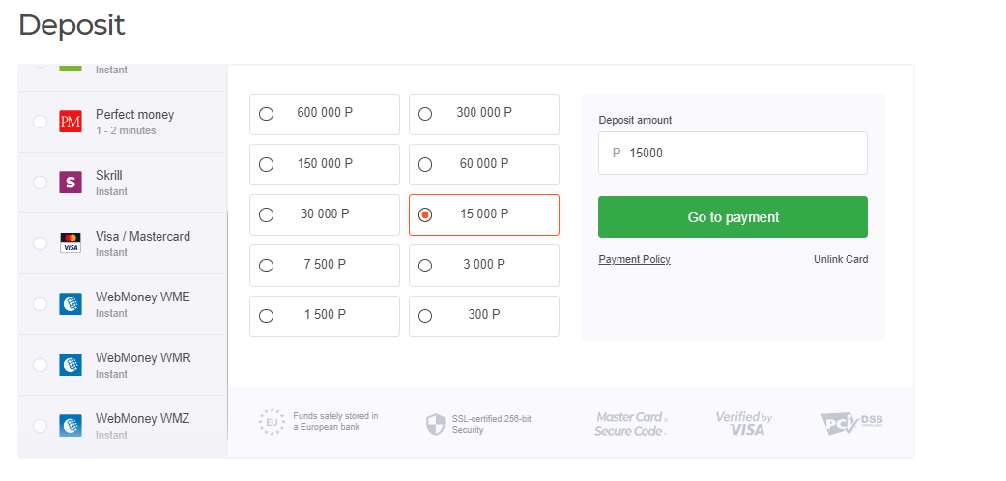Click into the Deposit amount input field
The width and height of the screenshot is (1006, 481).
point(740,153)
